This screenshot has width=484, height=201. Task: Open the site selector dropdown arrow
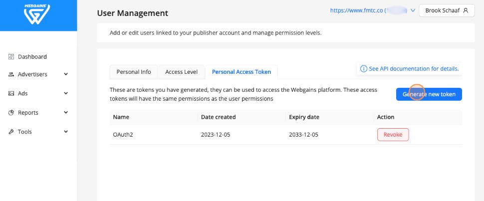(x=413, y=10)
